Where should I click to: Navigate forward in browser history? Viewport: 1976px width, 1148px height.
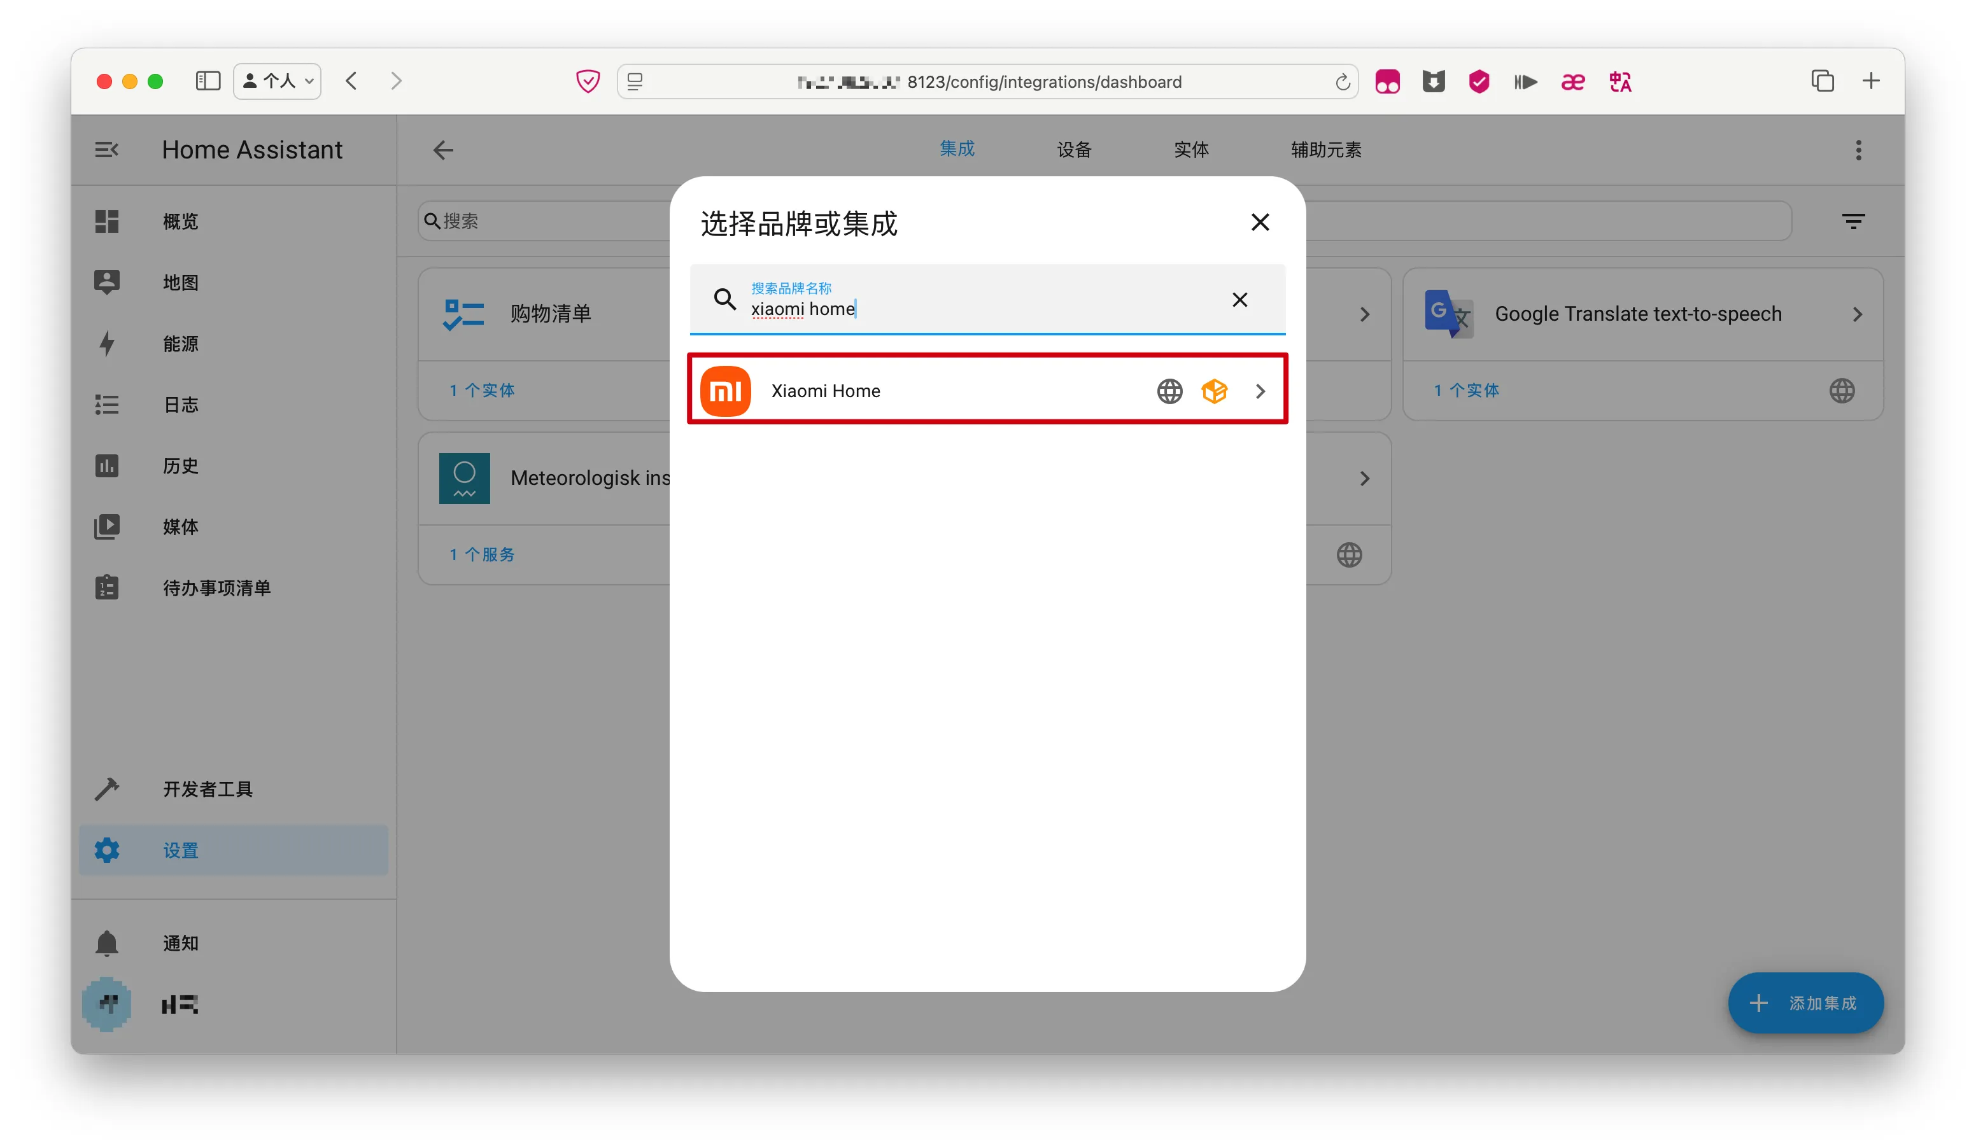(396, 81)
